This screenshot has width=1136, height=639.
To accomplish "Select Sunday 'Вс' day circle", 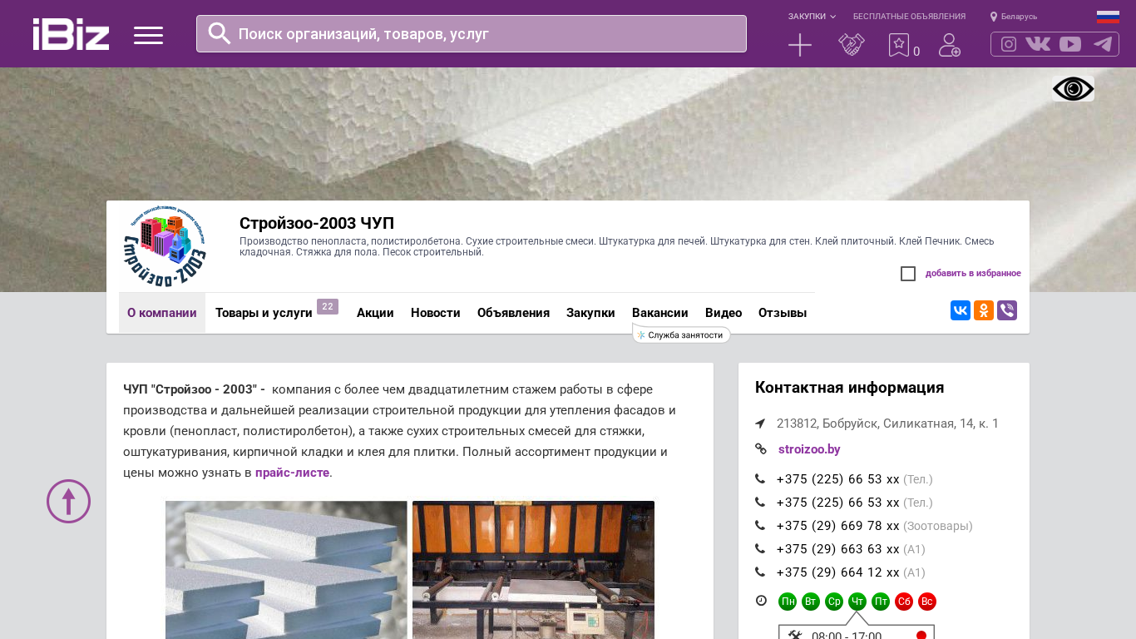I will tap(927, 602).
